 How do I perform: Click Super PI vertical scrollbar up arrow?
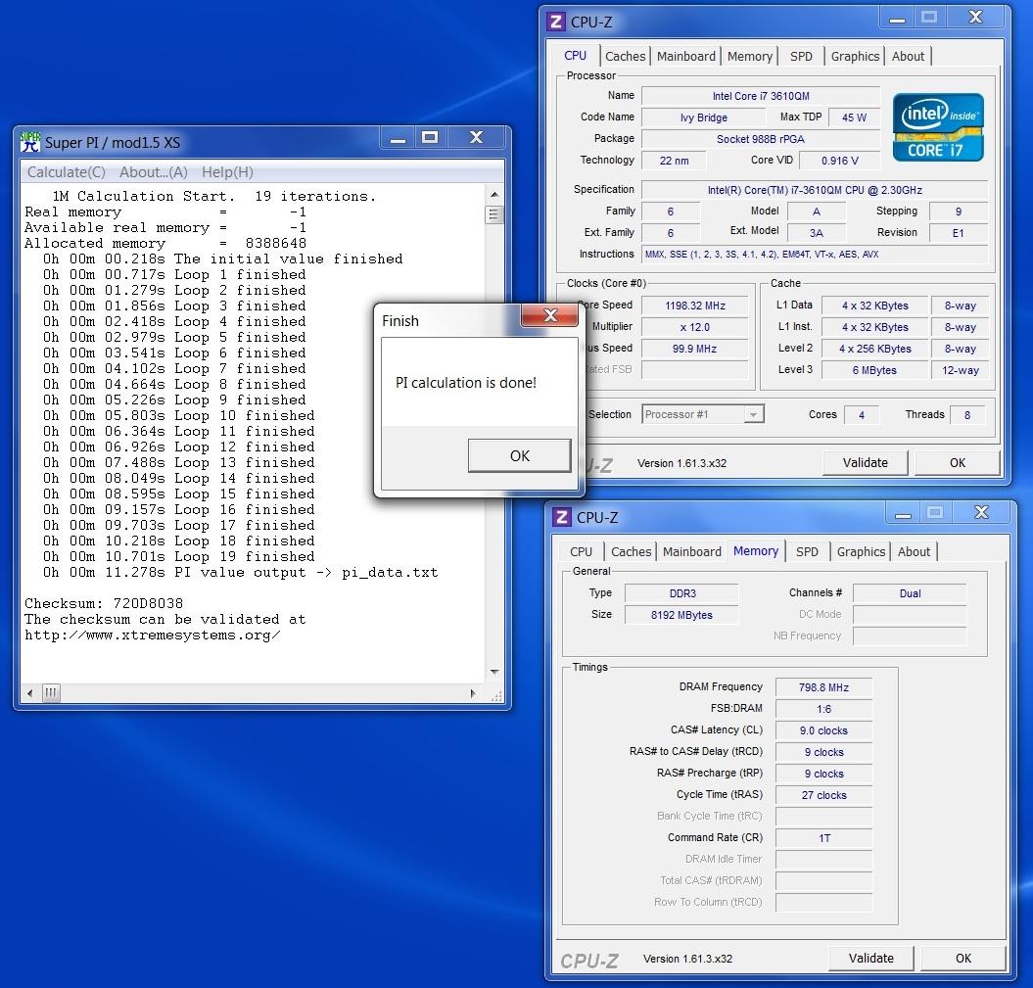[x=494, y=195]
